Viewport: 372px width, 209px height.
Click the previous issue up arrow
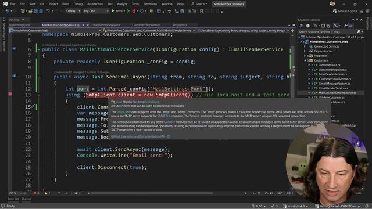[59, 193]
